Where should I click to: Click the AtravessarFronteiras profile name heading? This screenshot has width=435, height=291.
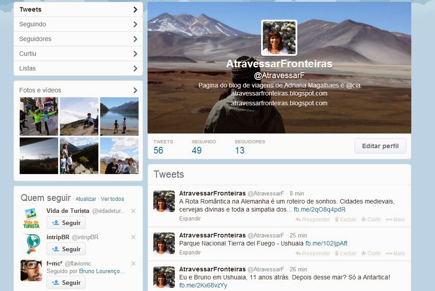coord(279,64)
